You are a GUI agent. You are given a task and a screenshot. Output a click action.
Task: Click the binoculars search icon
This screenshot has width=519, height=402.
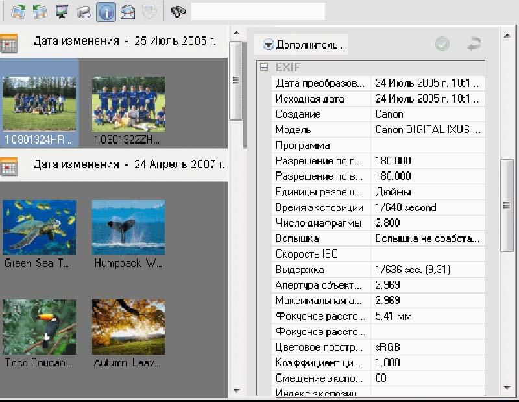[178, 11]
